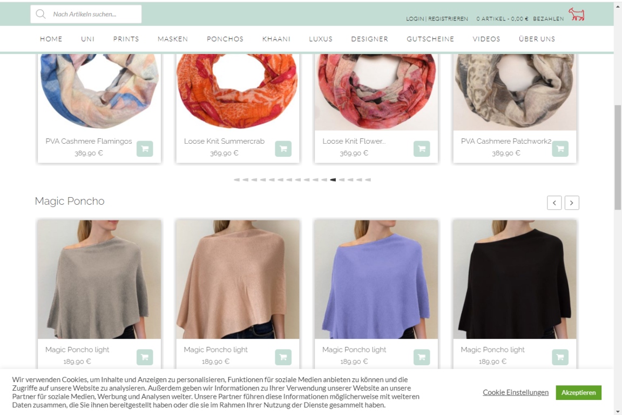The width and height of the screenshot is (622, 415).
Task: Open the GUTSCHEINE menu item
Action: [x=430, y=39]
